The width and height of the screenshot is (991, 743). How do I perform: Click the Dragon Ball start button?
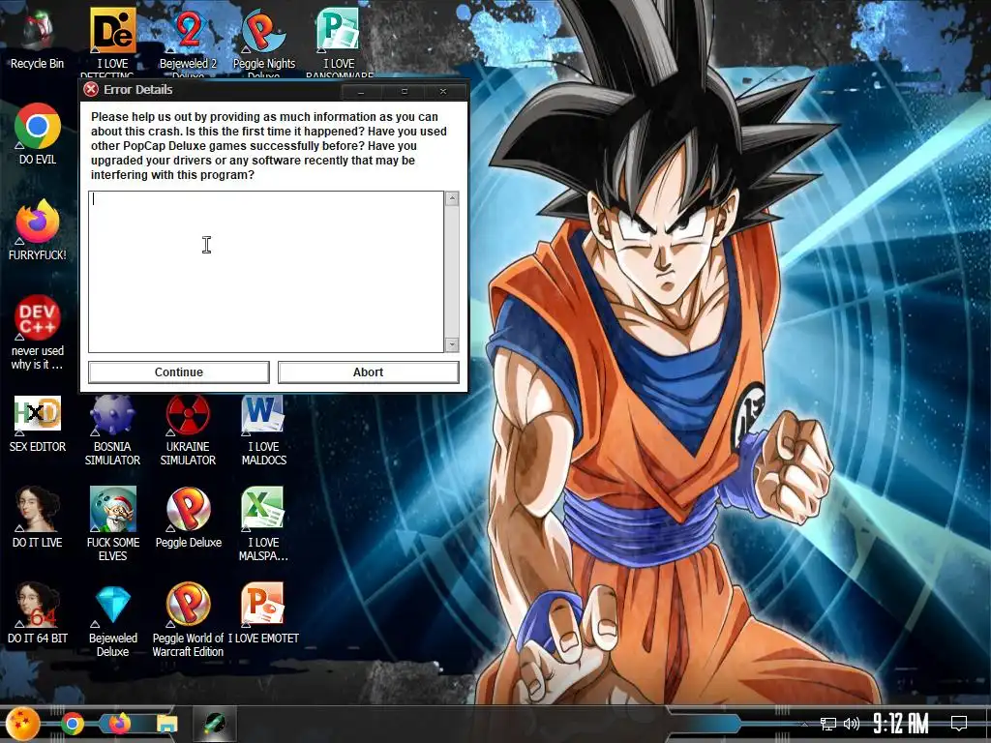tap(23, 724)
